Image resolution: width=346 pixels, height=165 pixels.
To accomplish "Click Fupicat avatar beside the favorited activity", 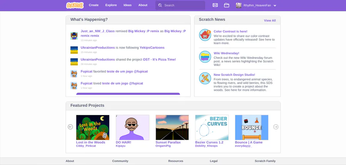I will (x=74, y=74).
